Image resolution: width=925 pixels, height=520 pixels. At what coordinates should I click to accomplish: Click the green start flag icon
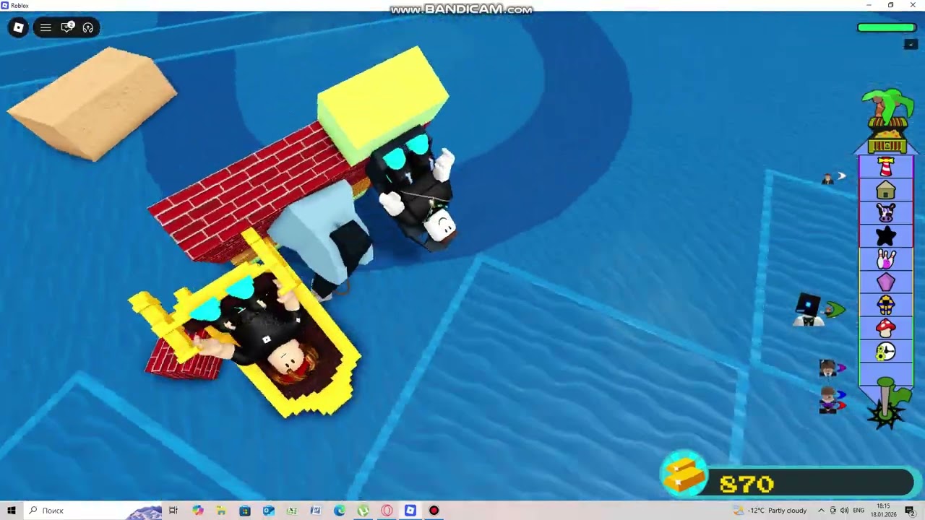coord(889,404)
